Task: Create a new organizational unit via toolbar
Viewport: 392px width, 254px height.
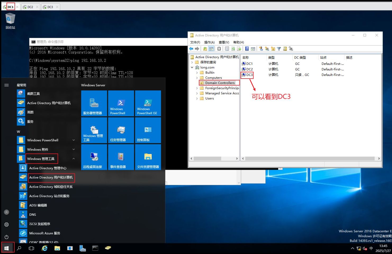Action: point(273,49)
